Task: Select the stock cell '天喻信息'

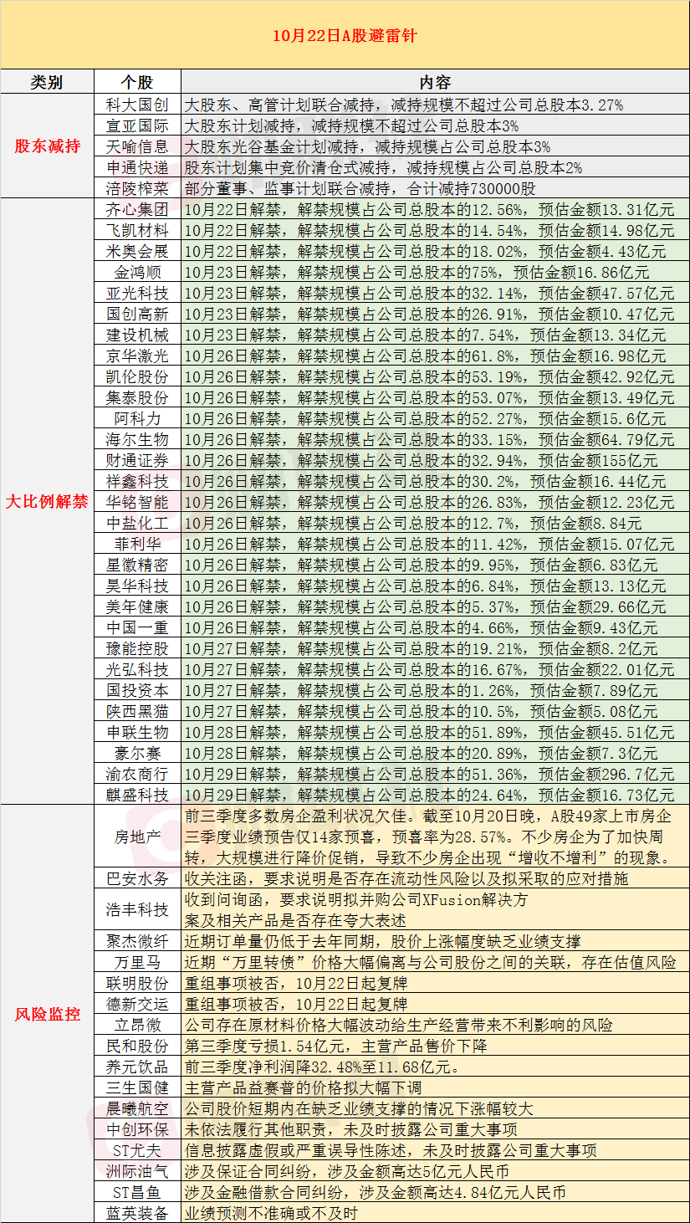Action: [137, 146]
